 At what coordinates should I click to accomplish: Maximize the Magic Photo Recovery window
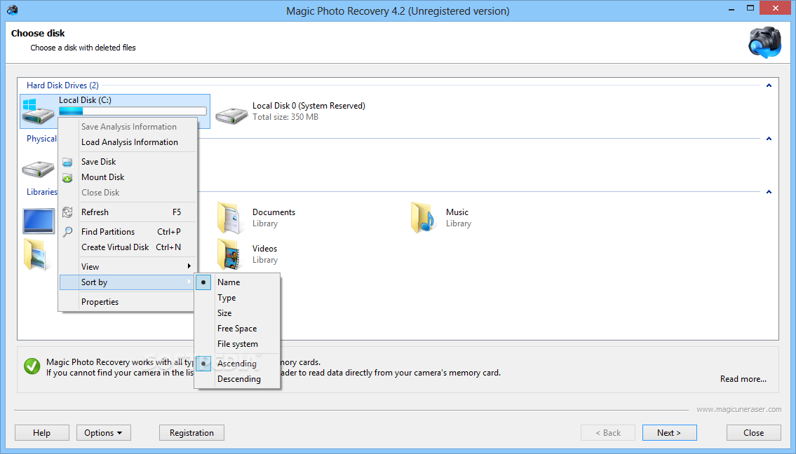tap(750, 8)
